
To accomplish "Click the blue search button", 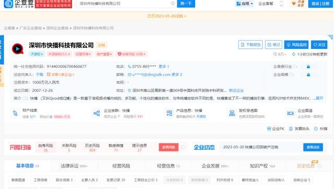I will pos(186,4).
